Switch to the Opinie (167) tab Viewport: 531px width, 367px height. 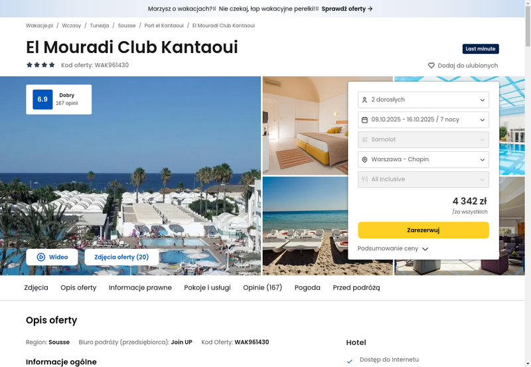(x=262, y=287)
